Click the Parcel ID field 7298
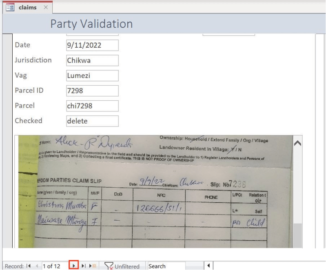 coord(92,91)
